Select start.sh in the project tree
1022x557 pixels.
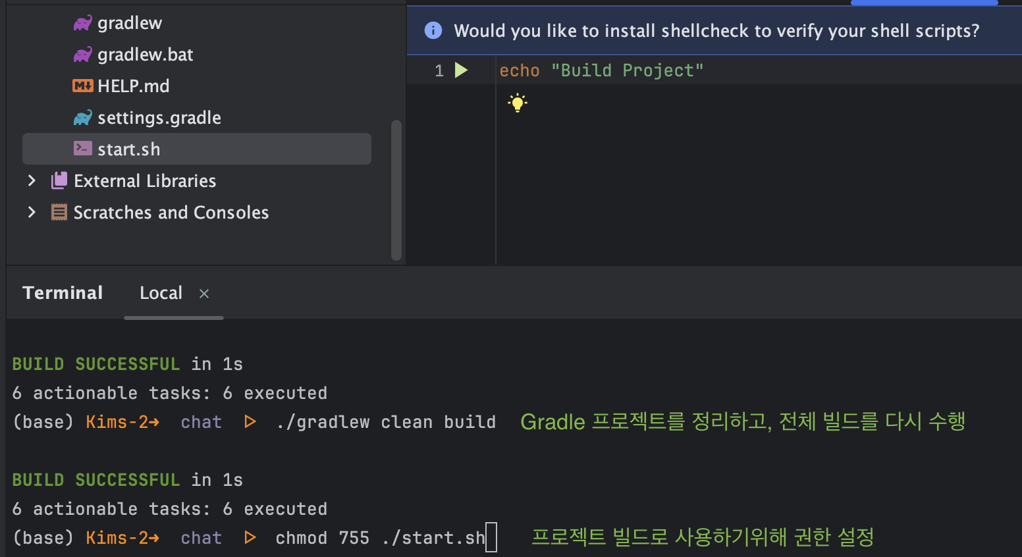[x=129, y=149]
